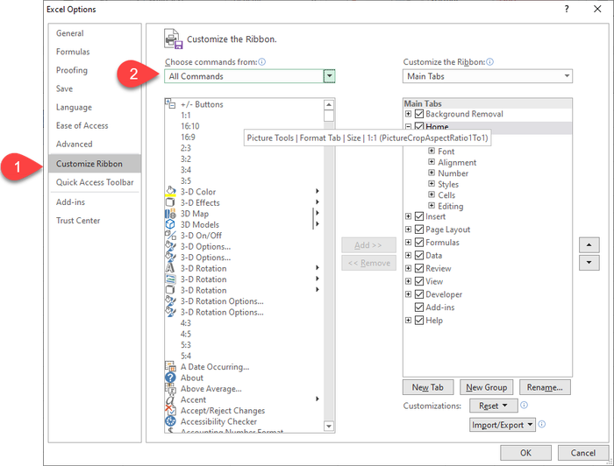The height and width of the screenshot is (466, 614).
Task: Select the Editing group under Home
Action: (450, 206)
